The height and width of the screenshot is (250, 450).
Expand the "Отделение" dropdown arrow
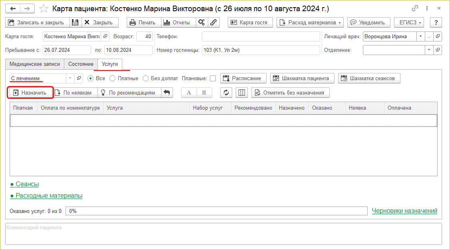click(429, 50)
